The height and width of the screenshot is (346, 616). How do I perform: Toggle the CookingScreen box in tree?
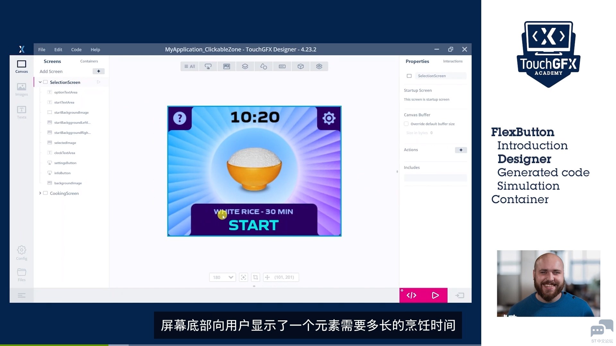click(x=46, y=193)
